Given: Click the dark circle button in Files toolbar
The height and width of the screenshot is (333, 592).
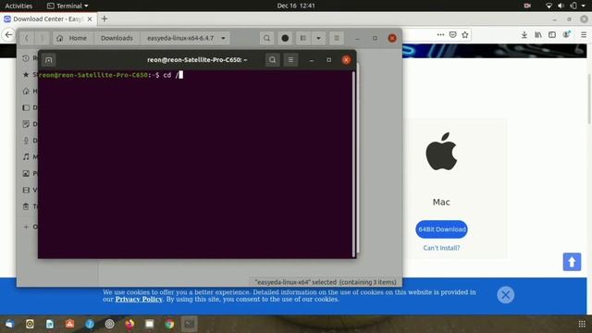Looking at the screenshot, I should pyautogui.click(x=285, y=38).
